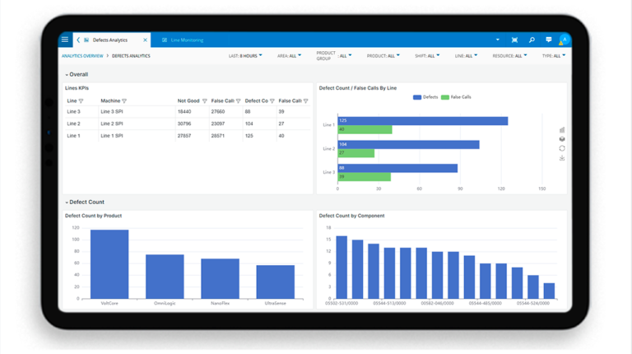The image size is (632, 354).
Task: Click the VoltCore bar in product chart
Action: pyautogui.click(x=109, y=263)
